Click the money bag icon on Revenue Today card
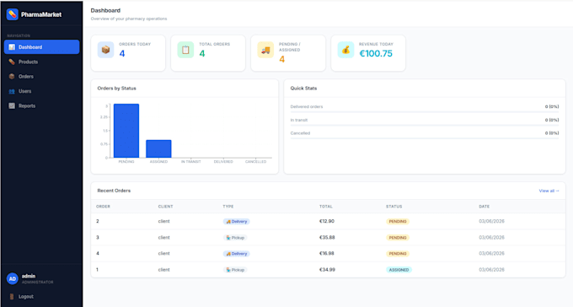The image size is (573, 307). coord(345,50)
